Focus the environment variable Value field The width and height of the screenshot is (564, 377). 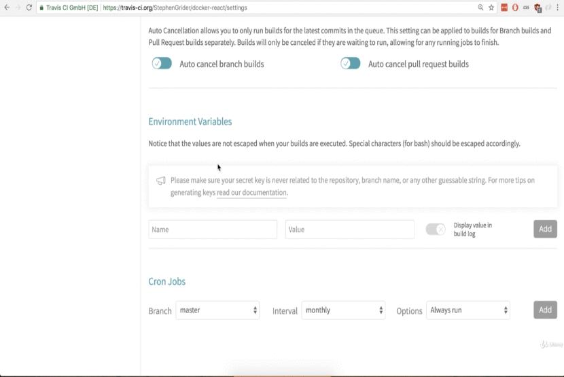pyautogui.click(x=350, y=230)
